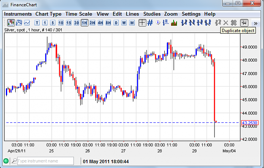This screenshot has height=168, width=264.
Task: Select the line chart type icon
Action: [27, 22]
